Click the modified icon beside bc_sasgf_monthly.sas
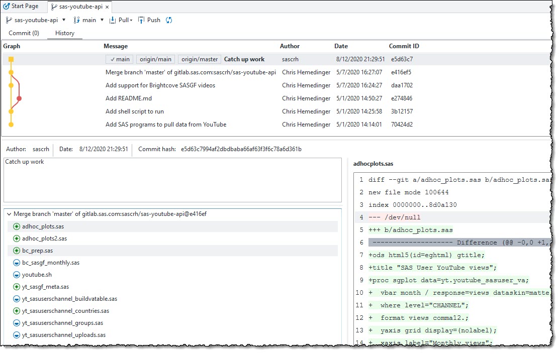Screen dimensions: 560x354 point(17,263)
